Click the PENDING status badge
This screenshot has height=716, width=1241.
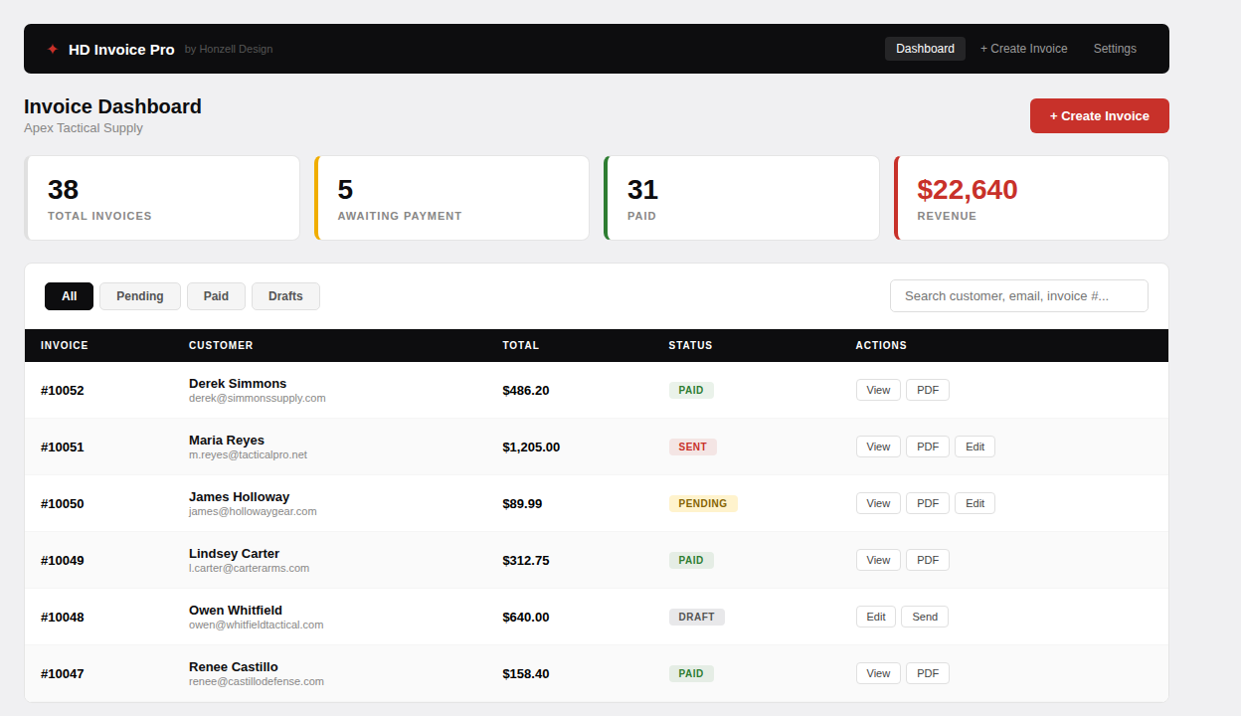click(703, 503)
